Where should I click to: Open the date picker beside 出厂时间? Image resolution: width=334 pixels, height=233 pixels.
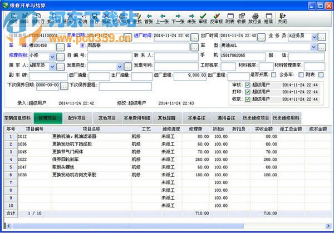tap(261, 37)
